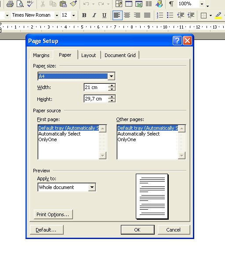
Task: Start a numbered list with Numbering icon
Action: tap(160, 15)
